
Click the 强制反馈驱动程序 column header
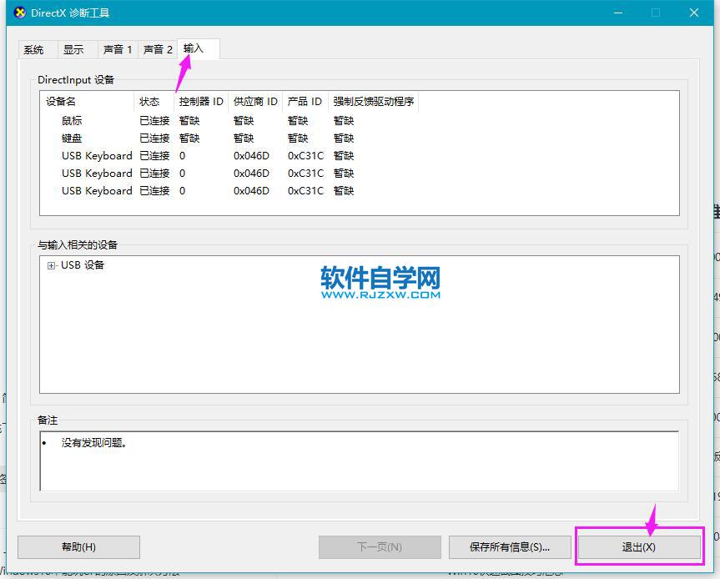pos(377,101)
